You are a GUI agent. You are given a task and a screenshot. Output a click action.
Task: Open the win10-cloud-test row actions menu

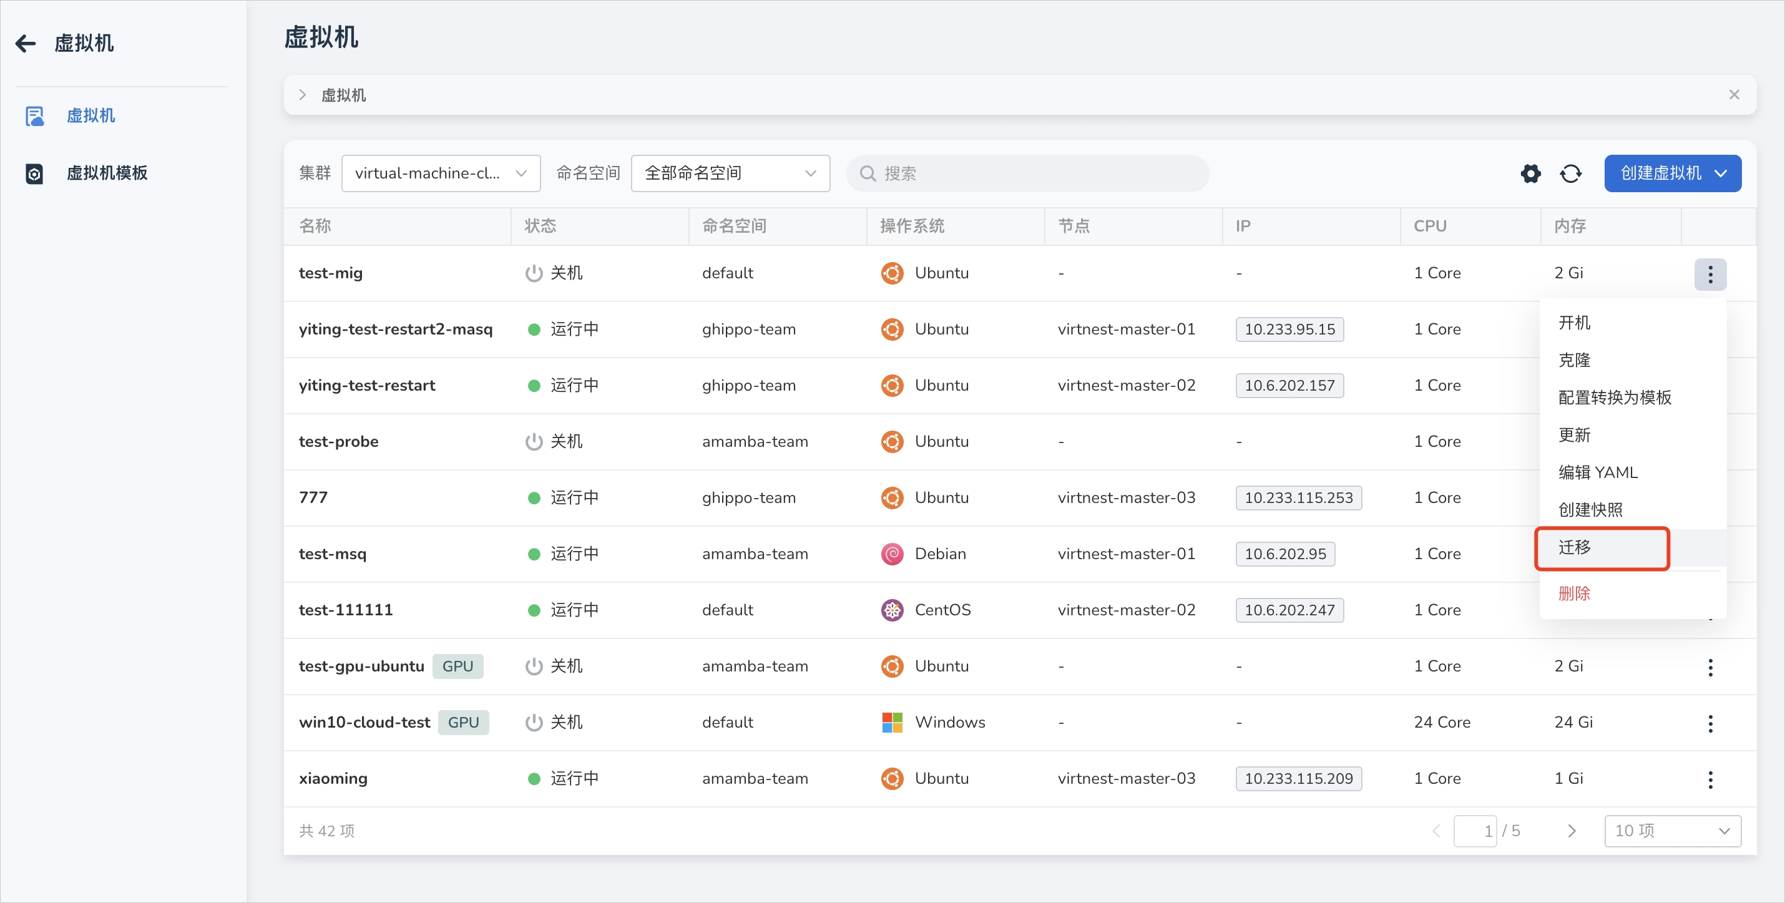[1710, 723]
